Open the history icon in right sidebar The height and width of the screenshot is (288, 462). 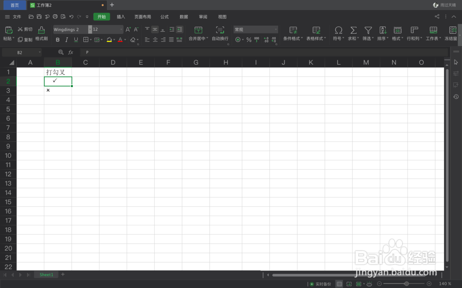coord(456,97)
